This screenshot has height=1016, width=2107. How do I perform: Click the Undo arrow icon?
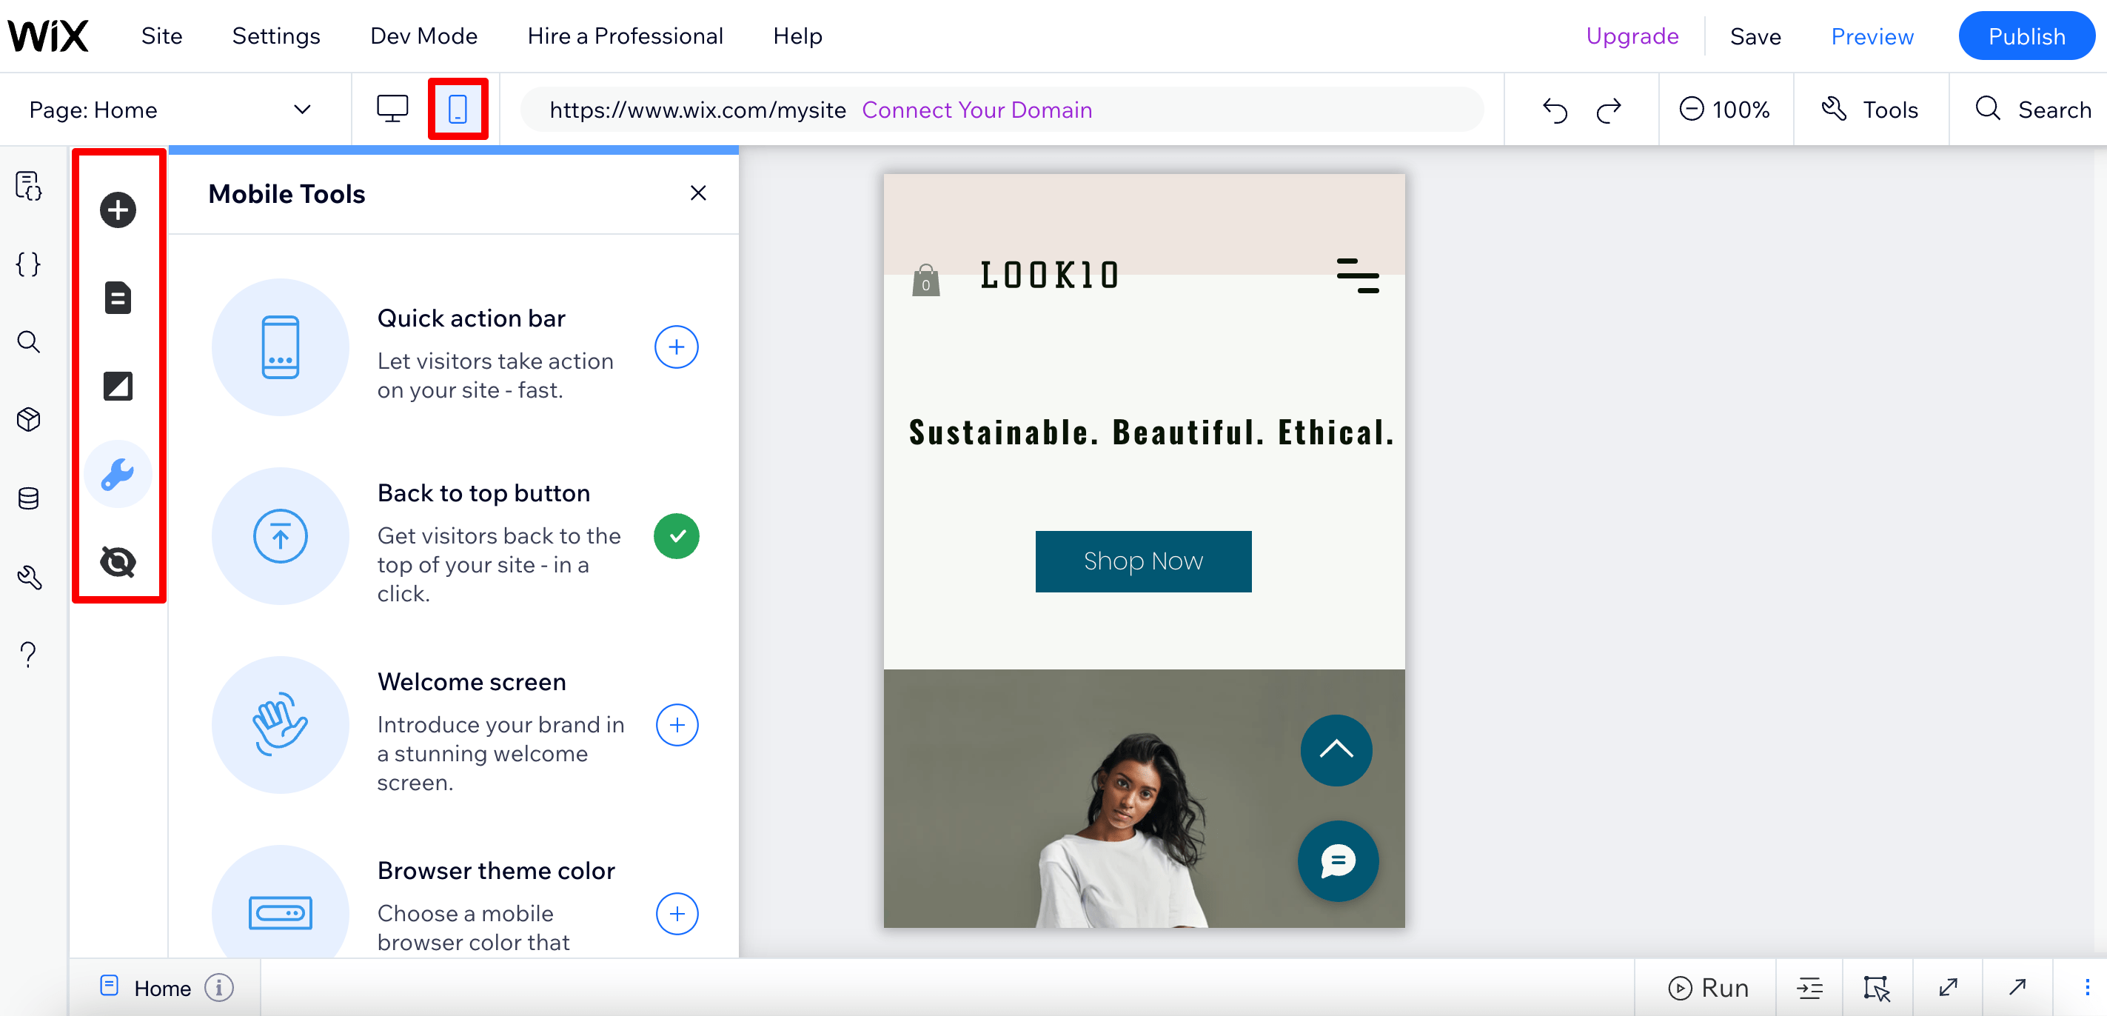click(1555, 110)
